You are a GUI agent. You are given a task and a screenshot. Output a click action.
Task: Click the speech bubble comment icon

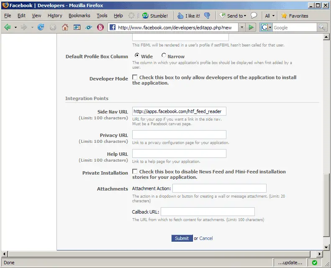pos(254,15)
